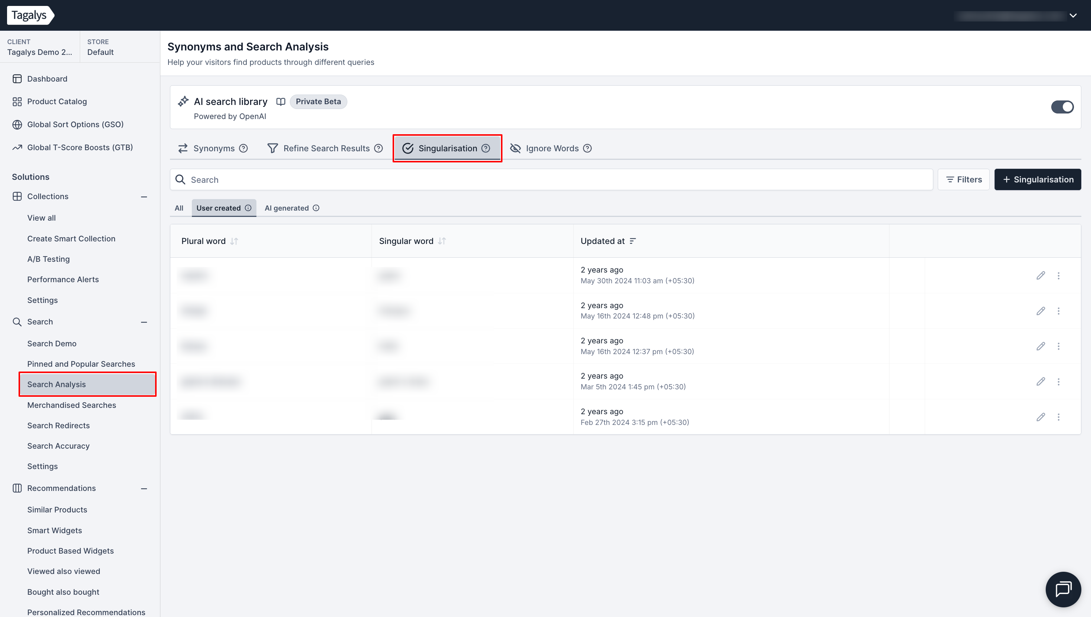This screenshot has width=1091, height=617.
Task: Click the info icon beside AI generated
Action: [x=316, y=208]
